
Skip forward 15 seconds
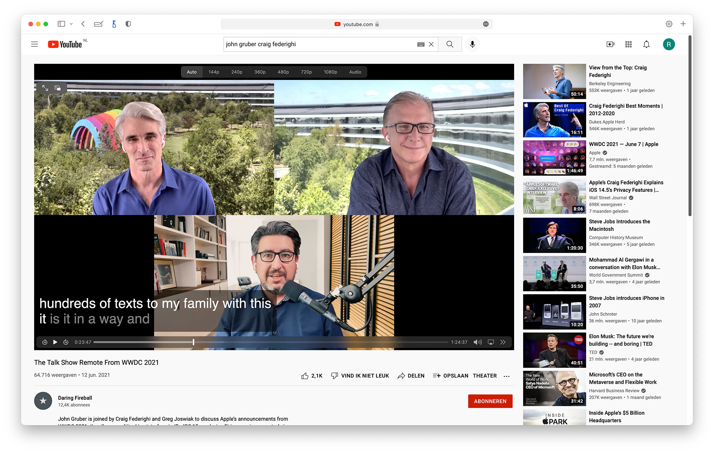click(66, 342)
